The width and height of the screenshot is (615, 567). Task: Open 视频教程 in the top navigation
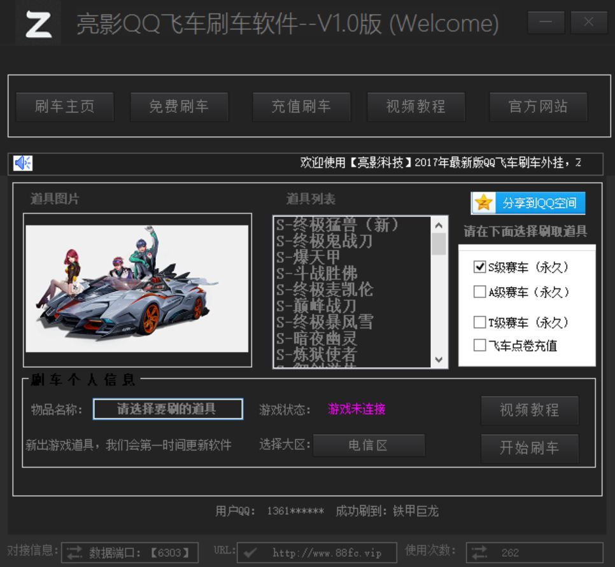416,106
